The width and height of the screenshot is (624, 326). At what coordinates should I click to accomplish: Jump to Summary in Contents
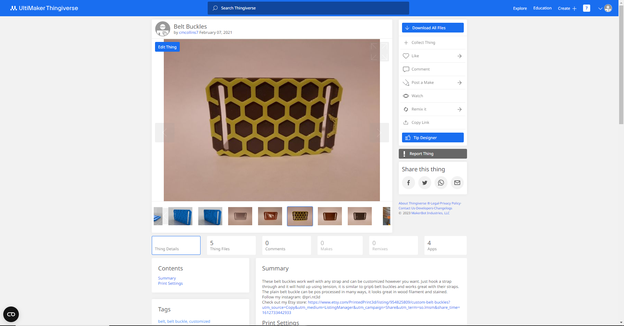pos(167,278)
